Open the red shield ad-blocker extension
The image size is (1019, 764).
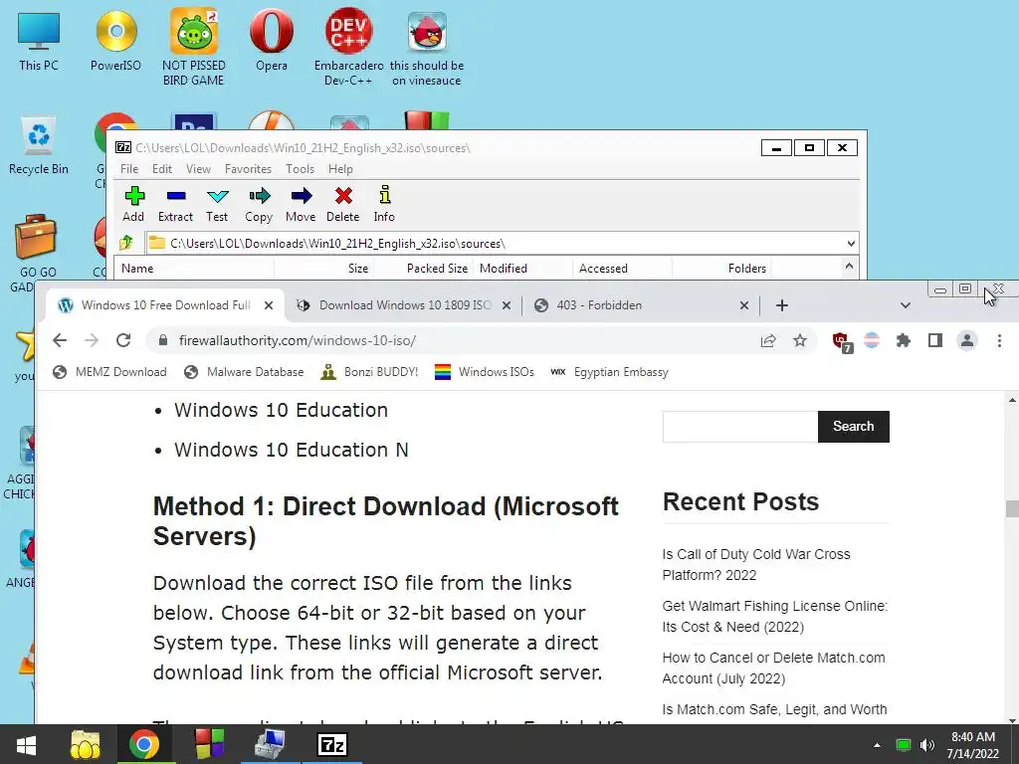pos(841,342)
